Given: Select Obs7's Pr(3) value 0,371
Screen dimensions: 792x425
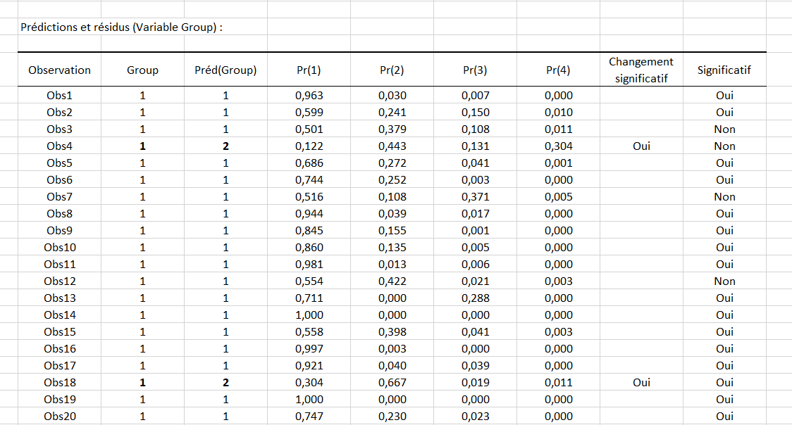Looking at the screenshot, I should pyautogui.click(x=475, y=197).
